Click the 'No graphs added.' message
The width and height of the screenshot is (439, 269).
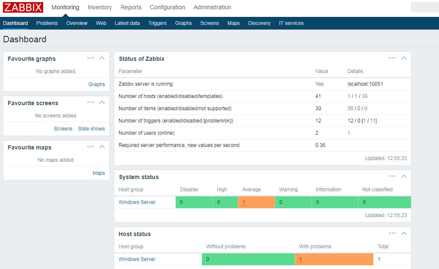tap(56, 71)
